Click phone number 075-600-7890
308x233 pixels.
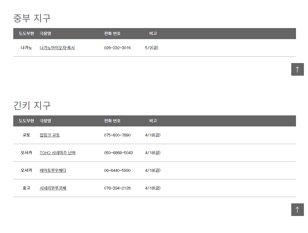tap(117, 135)
